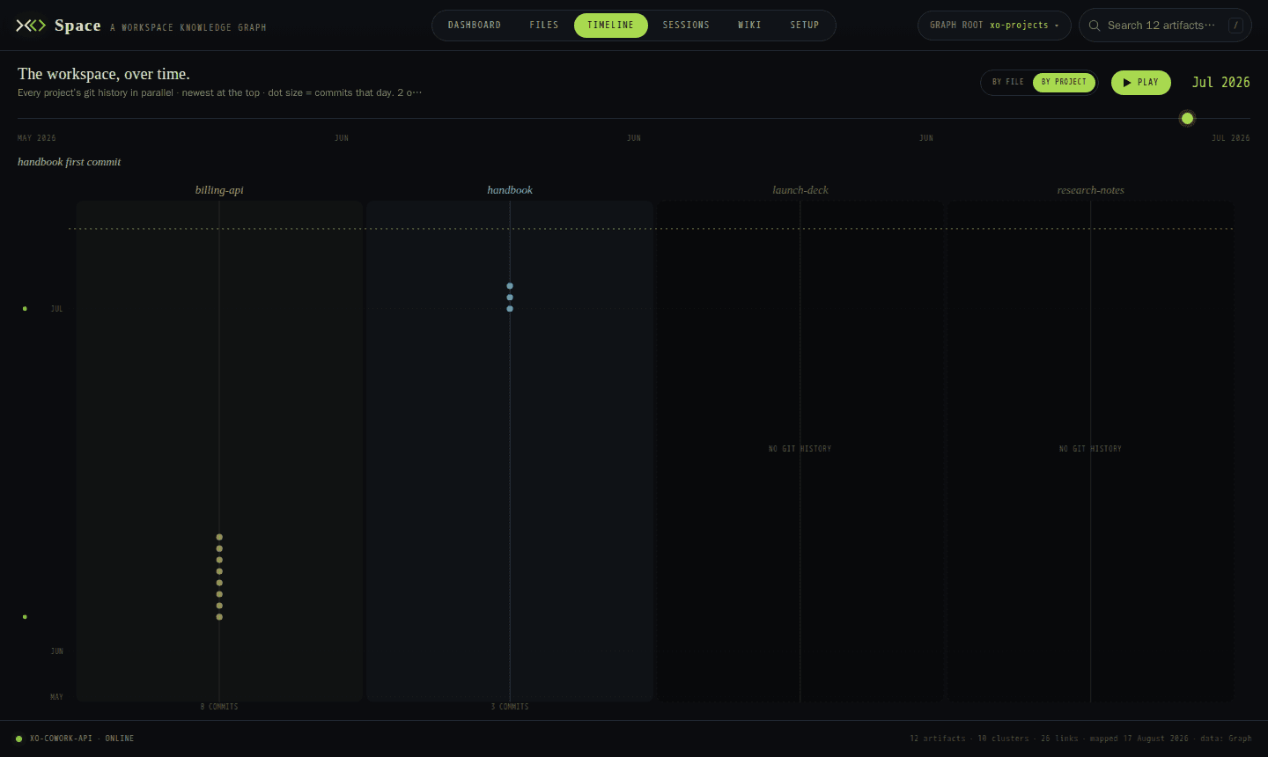Click the topmost handbook commit dot
The image size is (1268, 757).
510,286
